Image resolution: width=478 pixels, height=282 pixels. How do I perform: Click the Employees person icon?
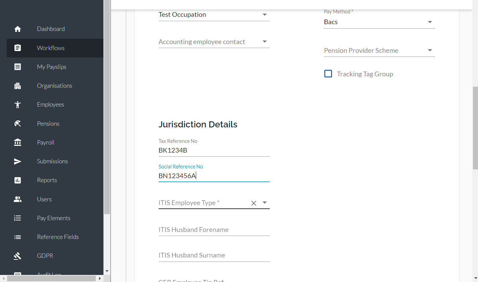point(18,105)
